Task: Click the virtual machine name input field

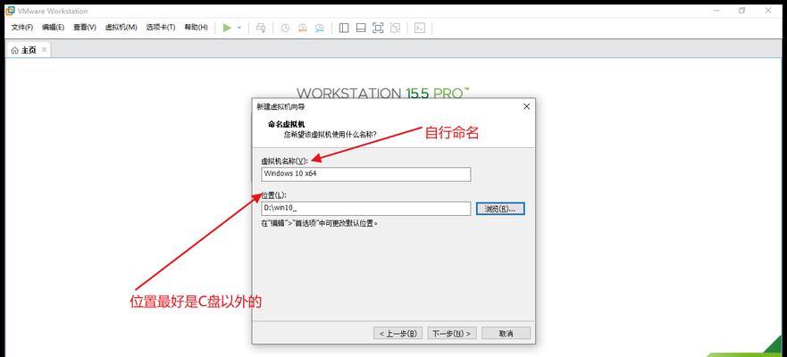Action: 366,174
